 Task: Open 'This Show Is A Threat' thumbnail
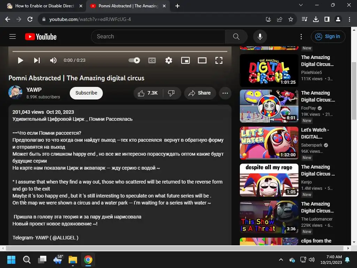[269, 217]
